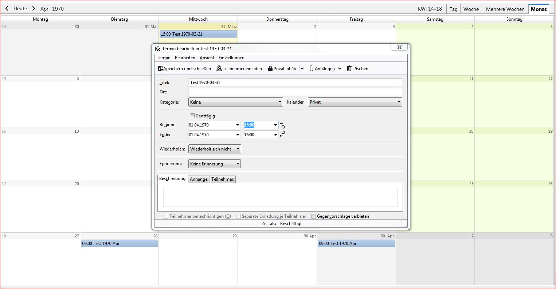Toggle the link between start and end times
Viewport: 556px width, 289px height.
(x=282, y=130)
